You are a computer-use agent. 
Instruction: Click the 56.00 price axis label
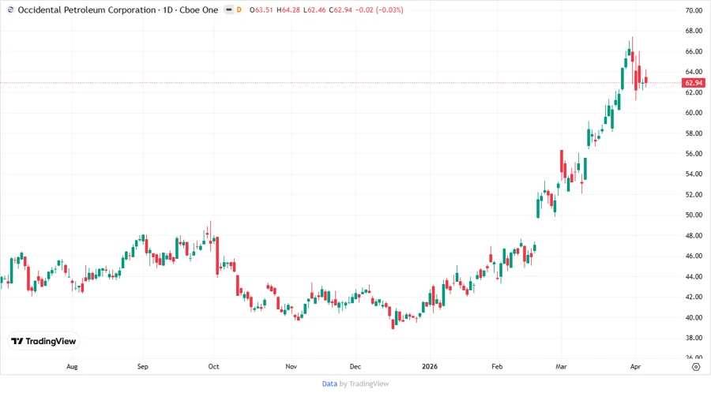694,153
